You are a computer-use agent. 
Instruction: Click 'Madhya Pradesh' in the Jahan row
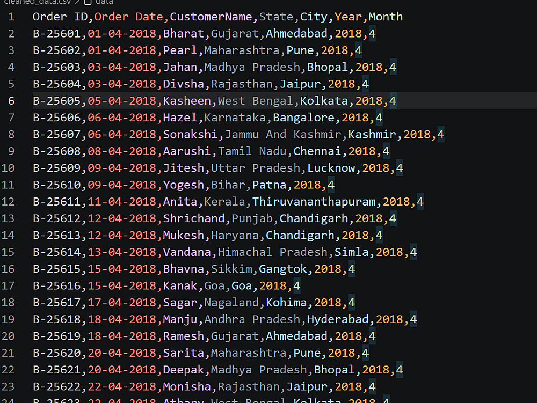(252, 67)
